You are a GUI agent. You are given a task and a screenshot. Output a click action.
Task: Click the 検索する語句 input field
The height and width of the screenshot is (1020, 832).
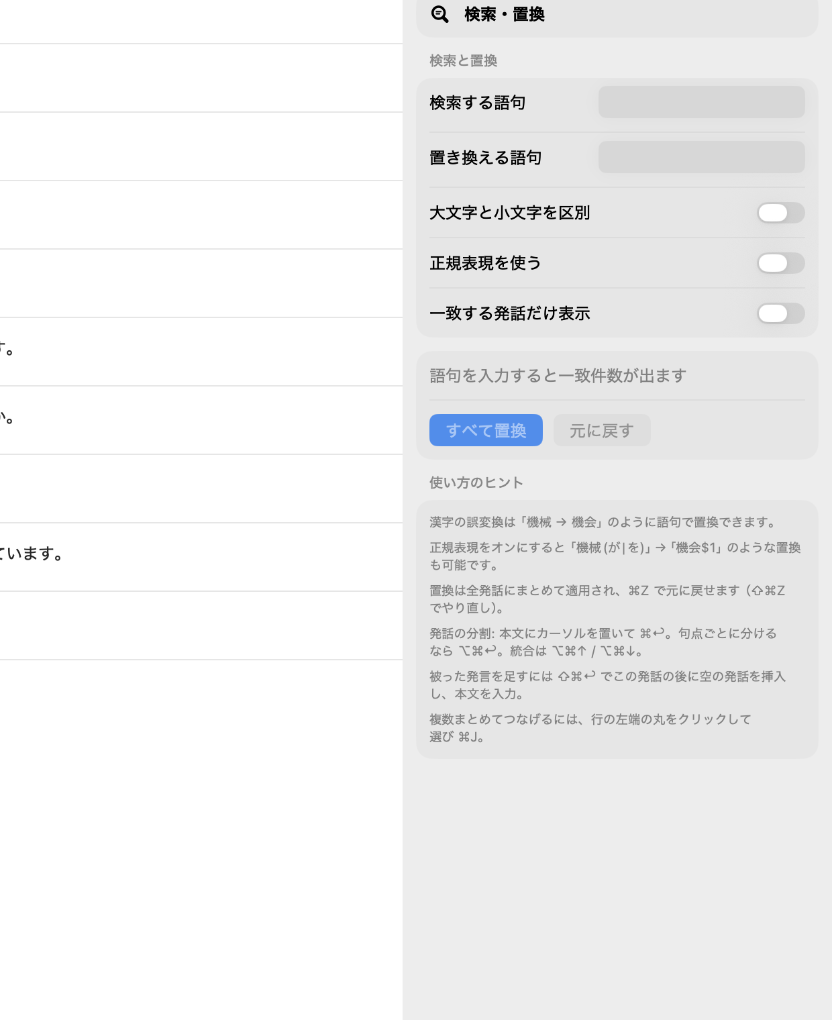(x=701, y=102)
